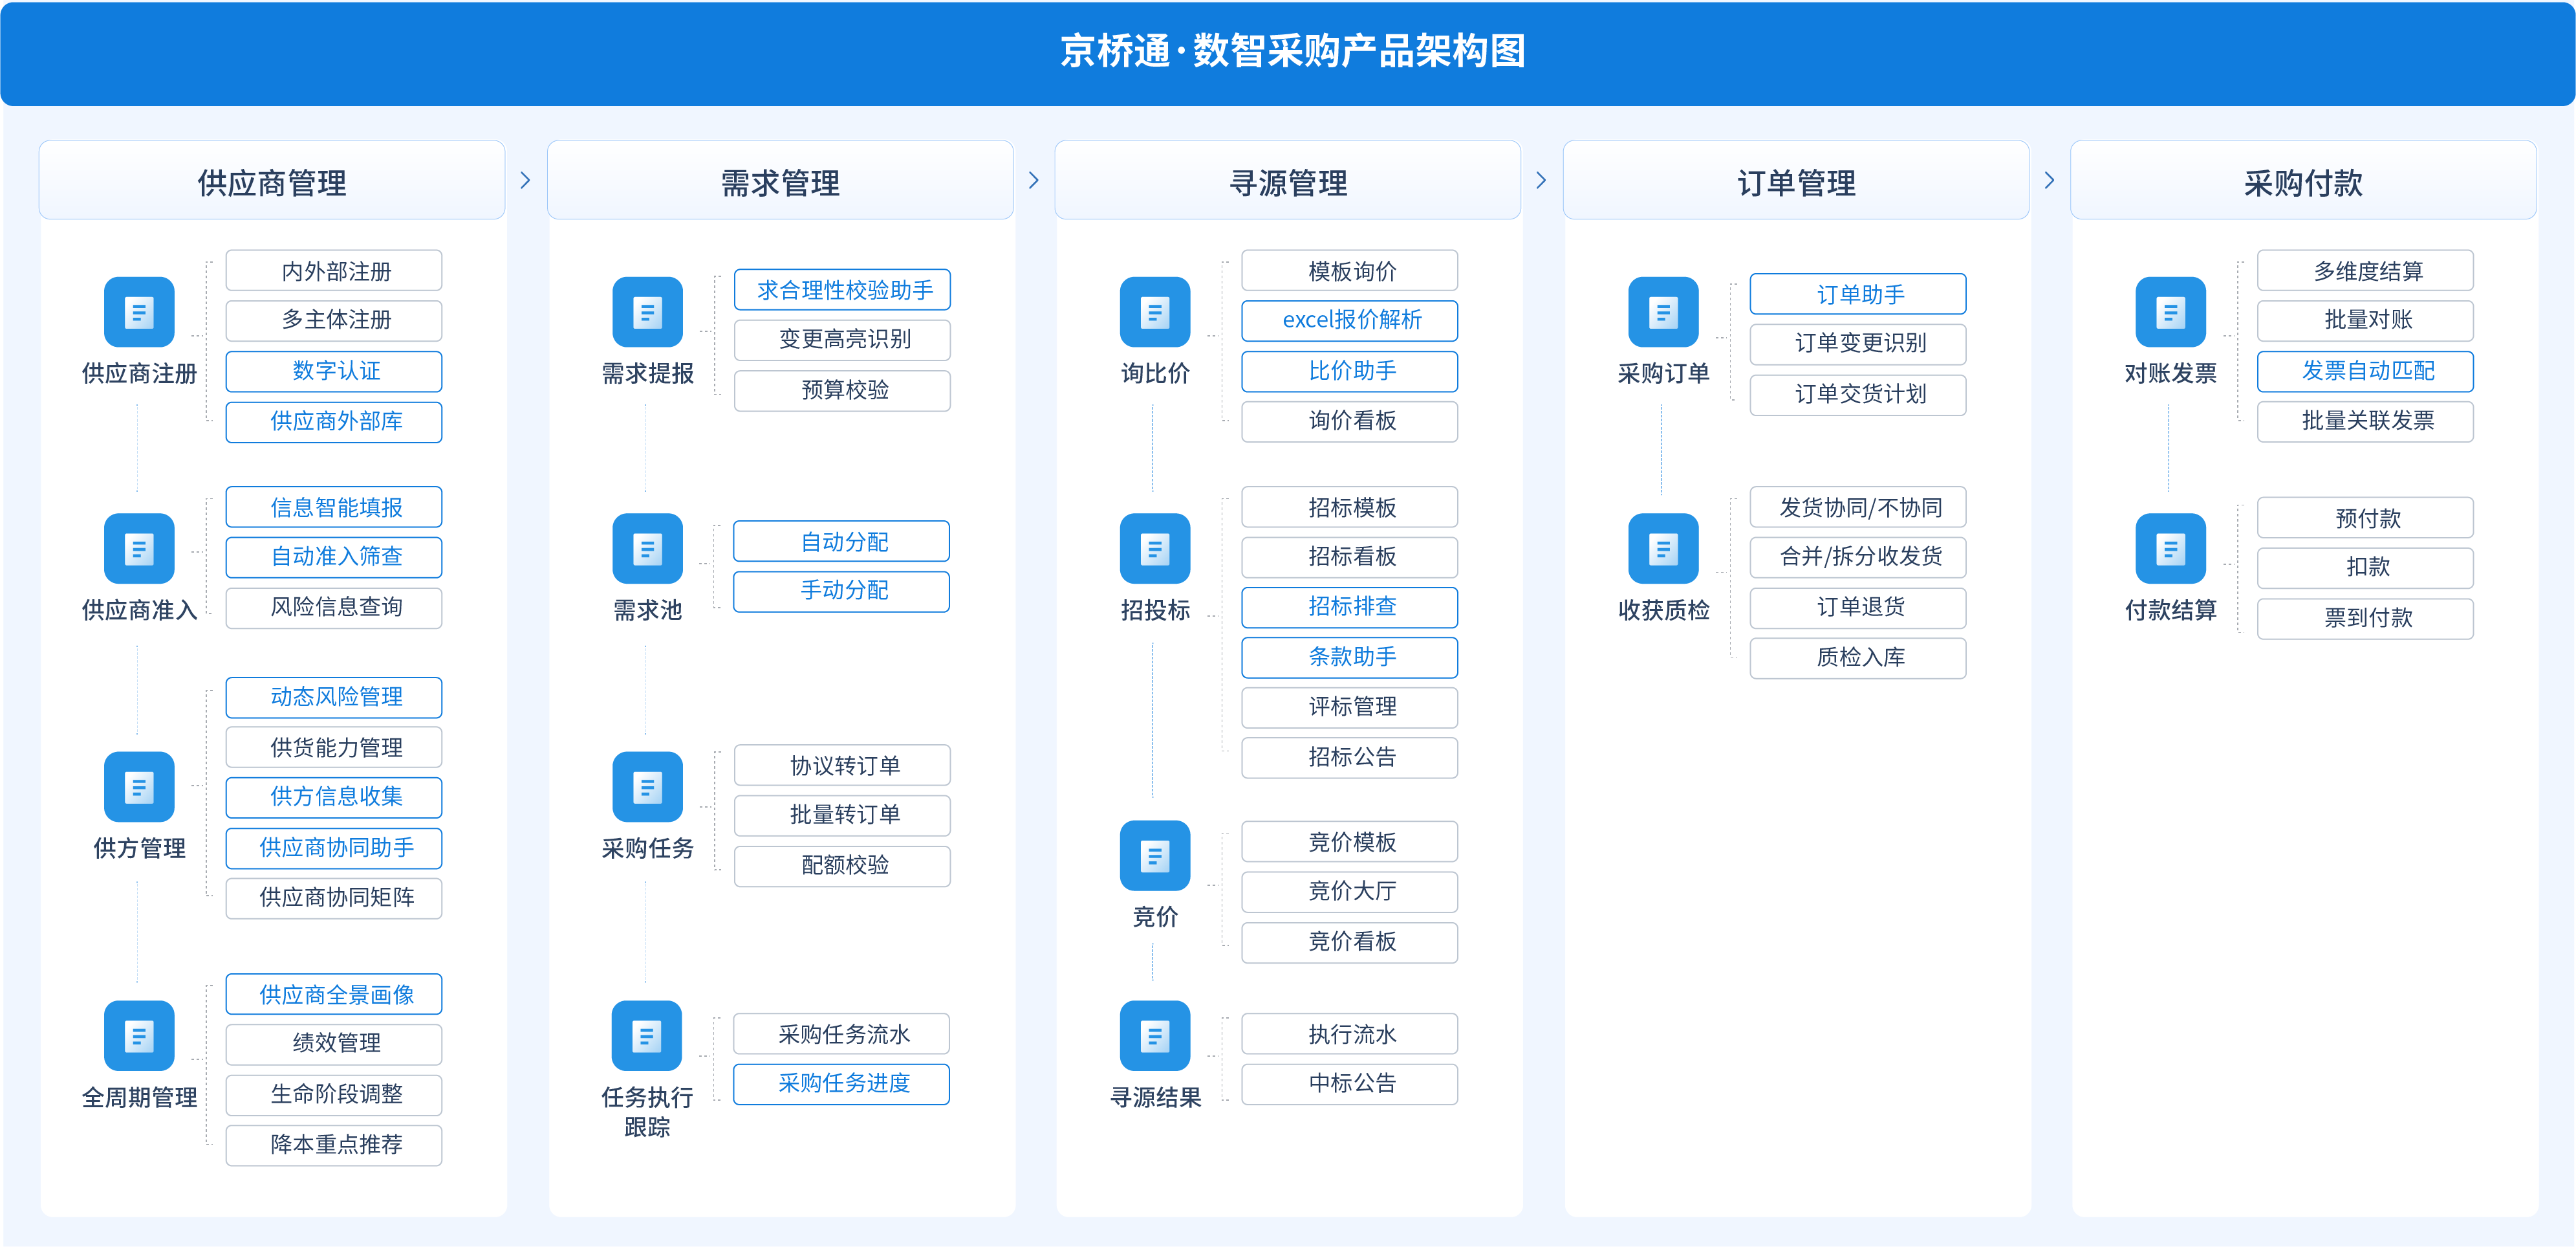
Task: Click the 竞价 document icon
Action: [1155, 855]
